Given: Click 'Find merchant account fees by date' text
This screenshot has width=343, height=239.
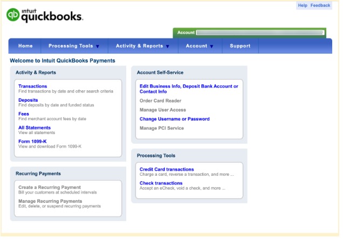Looking at the screenshot, I should click(53, 119).
